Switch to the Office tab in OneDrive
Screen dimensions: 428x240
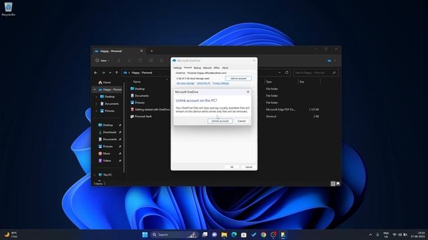217,68
